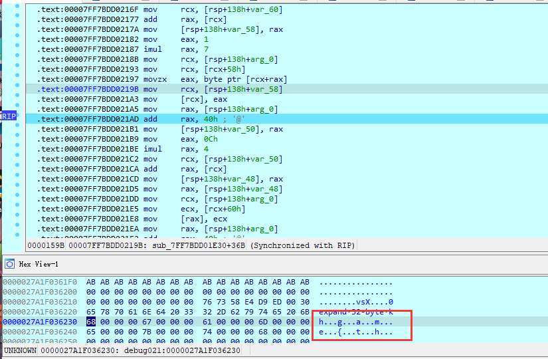
Task: Click gutter dot beside address 00007FF7BDD0216F
Action: (x=18, y=10)
